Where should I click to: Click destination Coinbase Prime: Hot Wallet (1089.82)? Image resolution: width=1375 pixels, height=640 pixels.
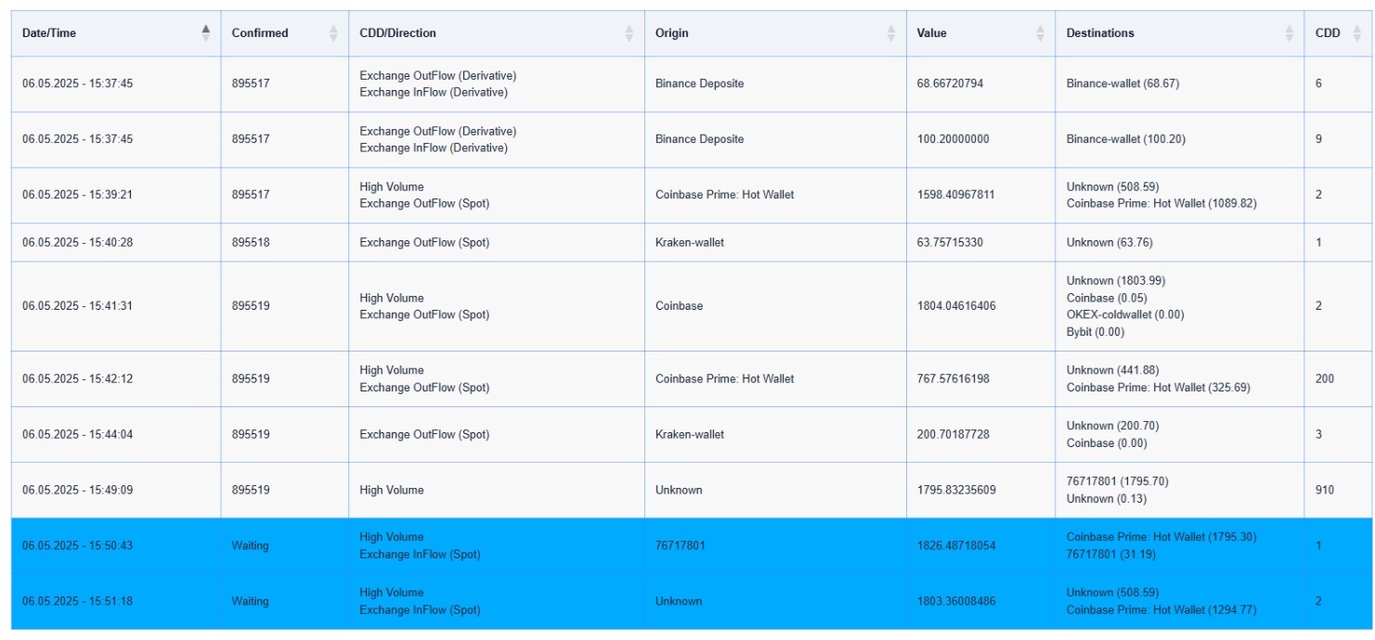click(x=1161, y=203)
